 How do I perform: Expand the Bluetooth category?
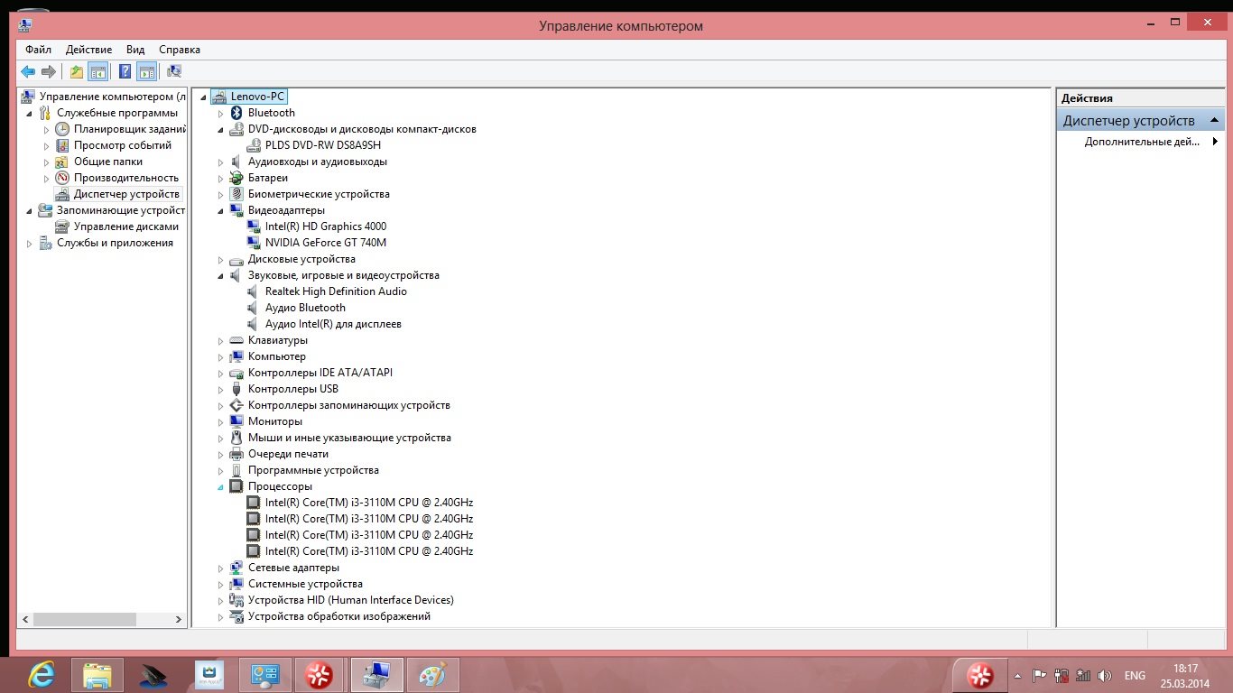point(220,113)
